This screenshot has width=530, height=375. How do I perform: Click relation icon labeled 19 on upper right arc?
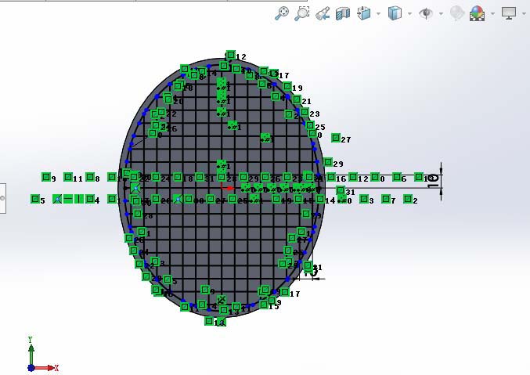pyautogui.click(x=287, y=86)
